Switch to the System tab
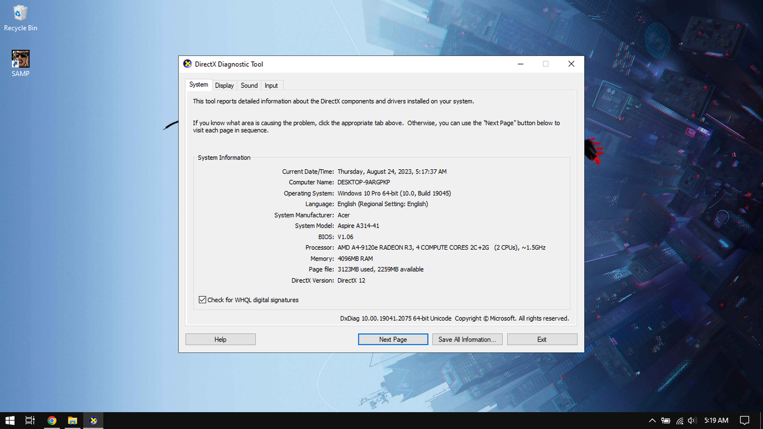 (x=198, y=85)
